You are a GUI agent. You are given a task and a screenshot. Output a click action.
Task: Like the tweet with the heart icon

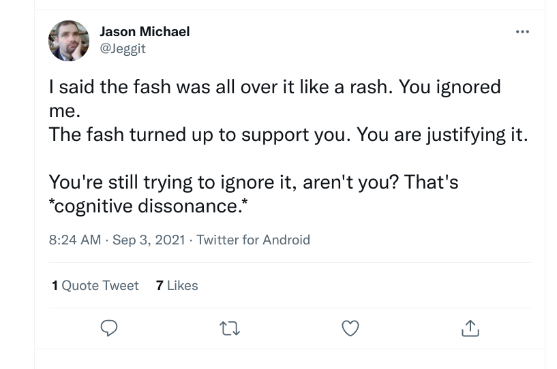click(x=350, y=329)
